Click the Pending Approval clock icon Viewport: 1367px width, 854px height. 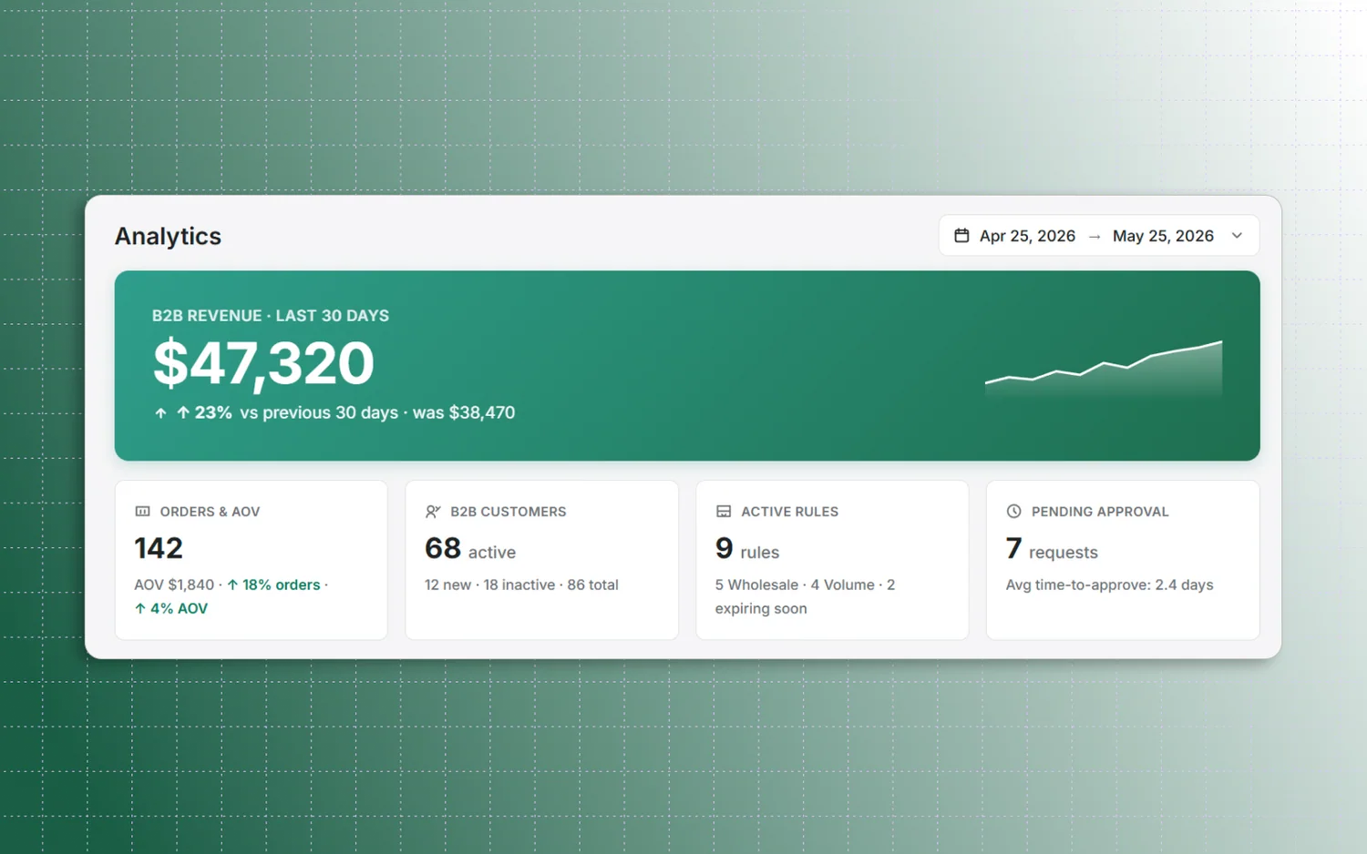[x=1013, y=512]
